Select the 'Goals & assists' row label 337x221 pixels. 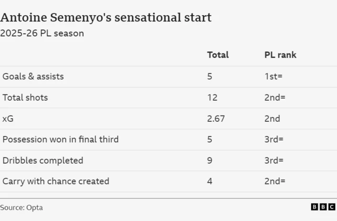(33, 76)
